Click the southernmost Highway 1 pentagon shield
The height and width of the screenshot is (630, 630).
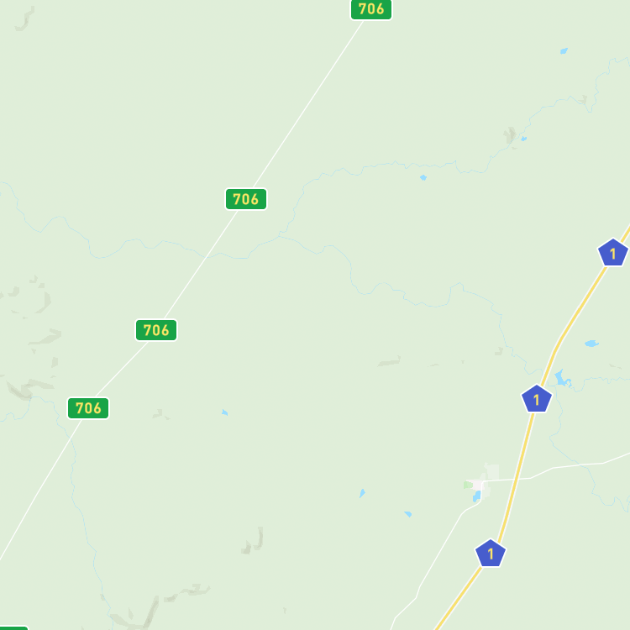491,554
